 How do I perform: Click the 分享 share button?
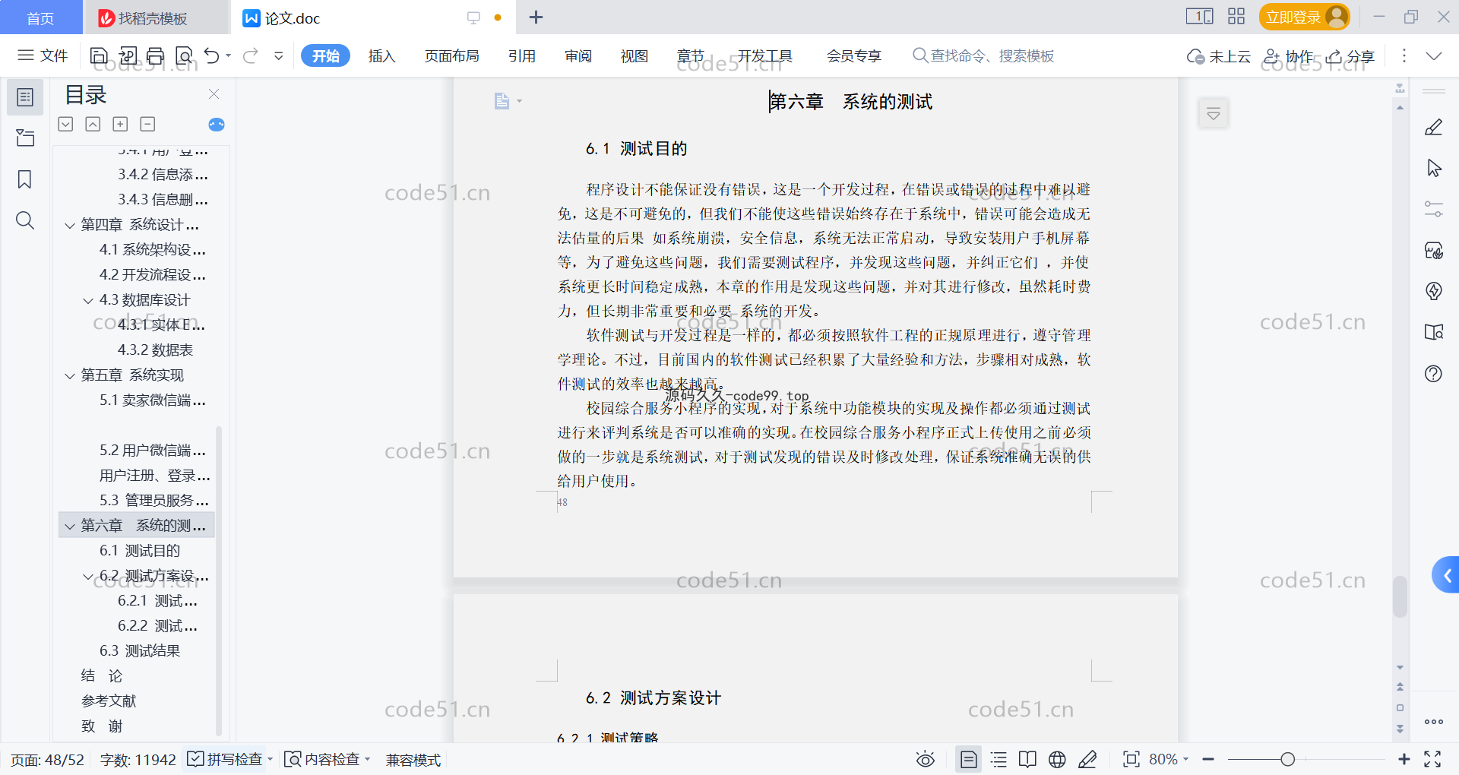(1351, 55)
